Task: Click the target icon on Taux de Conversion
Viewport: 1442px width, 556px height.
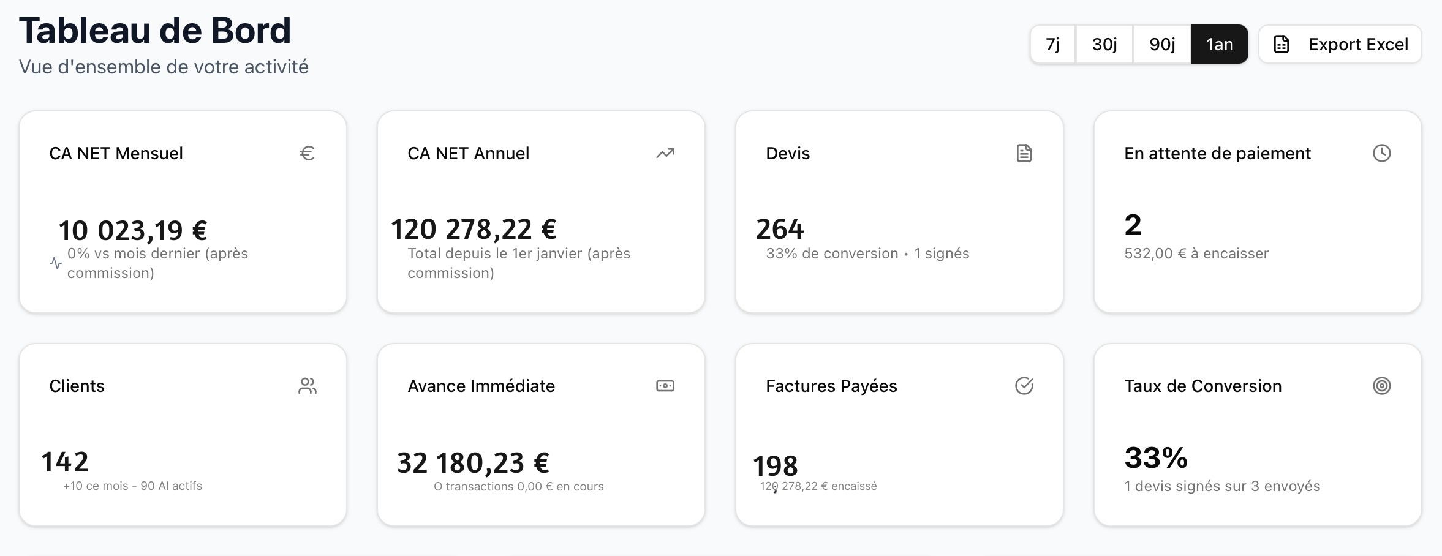Action: pos(1381,386)
